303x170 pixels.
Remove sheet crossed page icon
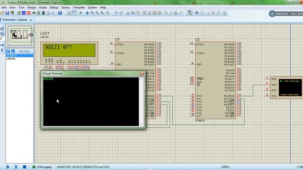click(x=213, y=13)
